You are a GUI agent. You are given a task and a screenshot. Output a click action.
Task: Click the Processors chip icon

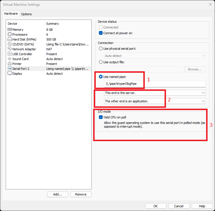coord(9,34)
